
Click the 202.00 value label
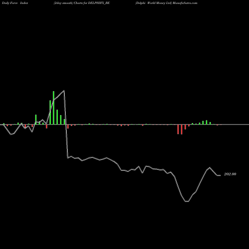coord(230,174)
